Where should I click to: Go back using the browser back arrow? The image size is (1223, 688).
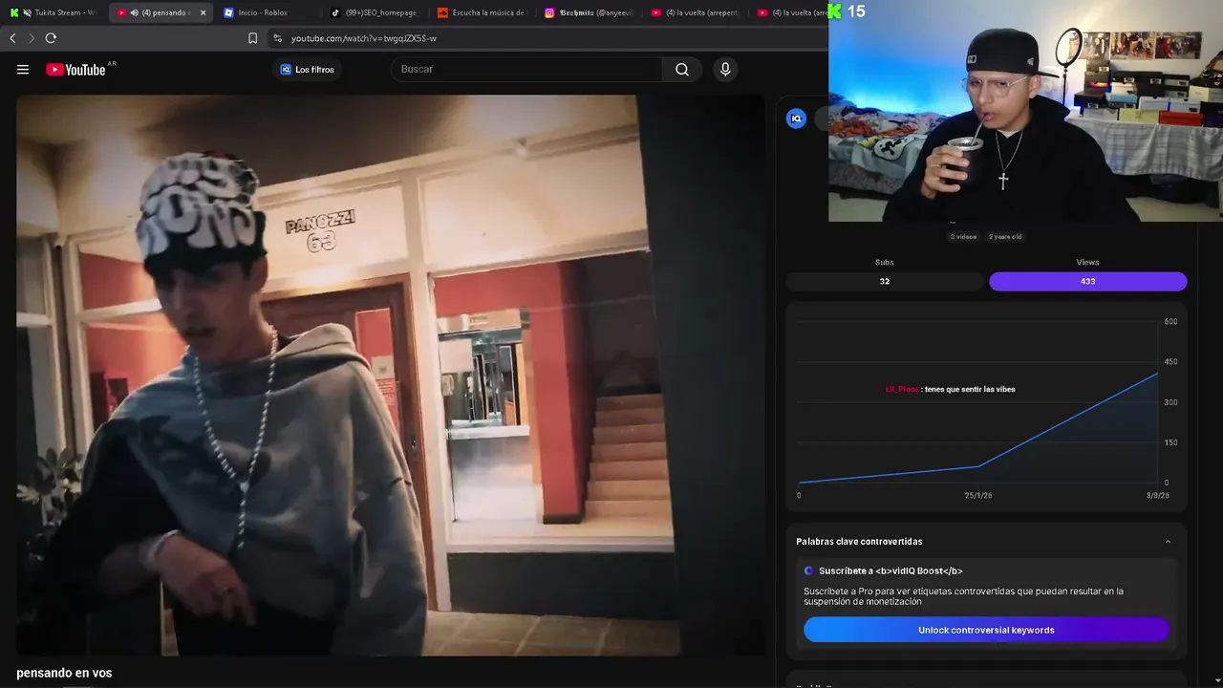click(x=12, y=38)
